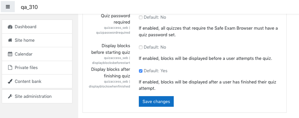Open Private files in sidebar

[x=37, y=68]
